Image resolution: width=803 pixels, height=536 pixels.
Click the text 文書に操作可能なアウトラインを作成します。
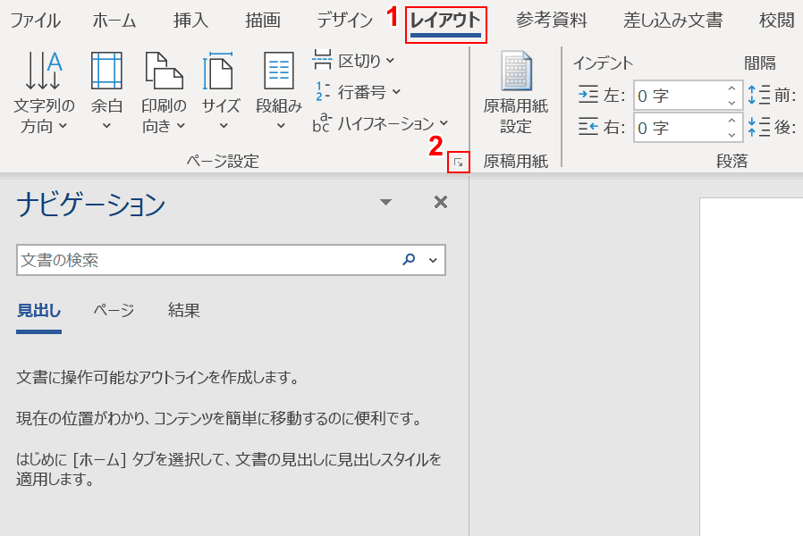click(157, 378)
